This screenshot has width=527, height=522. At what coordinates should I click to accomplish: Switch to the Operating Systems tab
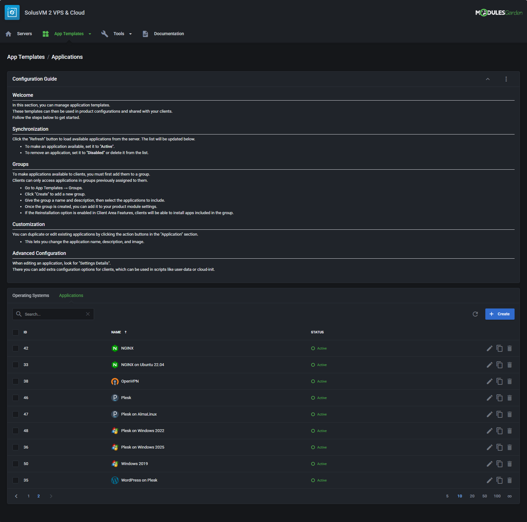pos(31,295)
